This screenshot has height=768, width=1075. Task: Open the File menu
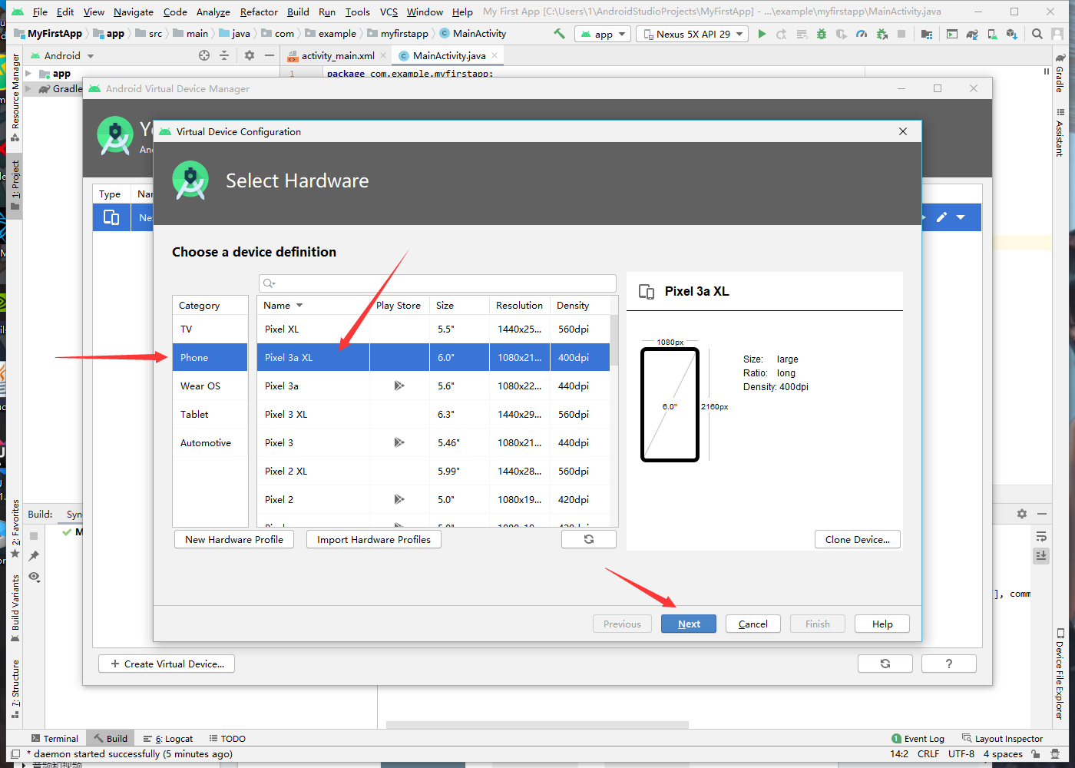coord(40,12)
